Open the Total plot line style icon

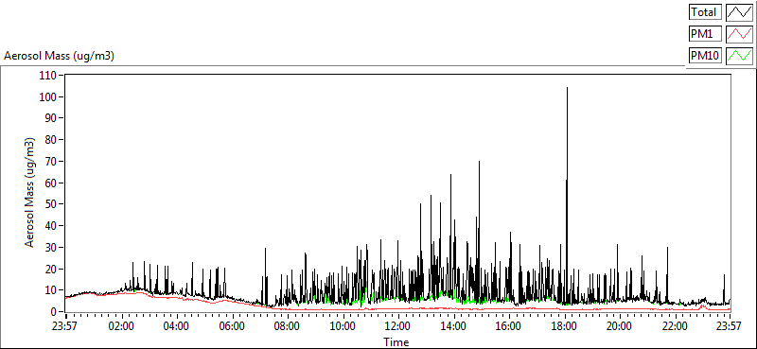[739, 11]
